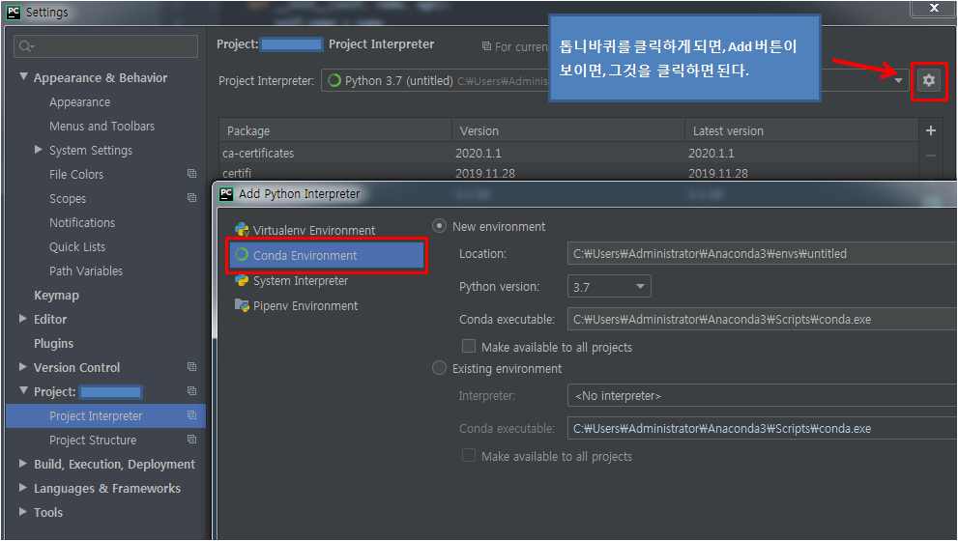The height and width of the screenshot is (541, 958).
Task: Select the ca-certificates package row
Action: pyautogui.click(x=568, y=153)
